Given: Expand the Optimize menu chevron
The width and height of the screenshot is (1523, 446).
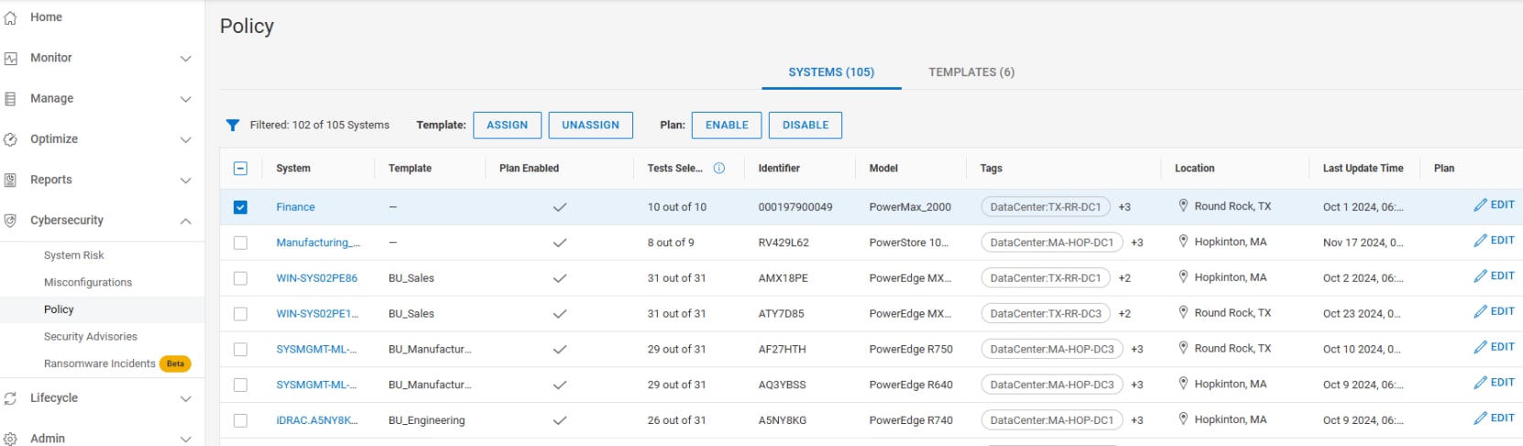Looking at the screenshot, I should point(186,140).
